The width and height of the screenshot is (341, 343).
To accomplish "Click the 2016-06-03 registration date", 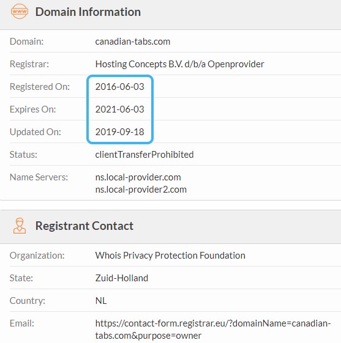I will (x=120, y=87).
